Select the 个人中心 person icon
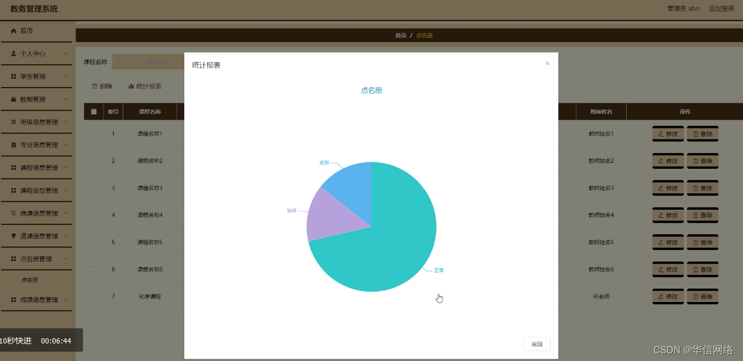The width and height of the screenshot is (743, 361). tap(12, 53)
